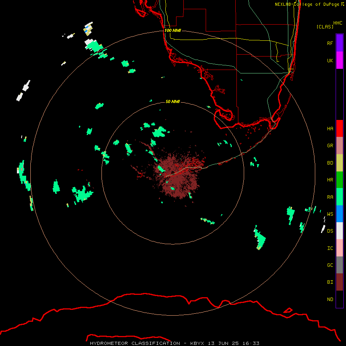This screenshot has height=346, width=346.
Task: Click the RA bright green legend swatch
Action: (339, 197)
